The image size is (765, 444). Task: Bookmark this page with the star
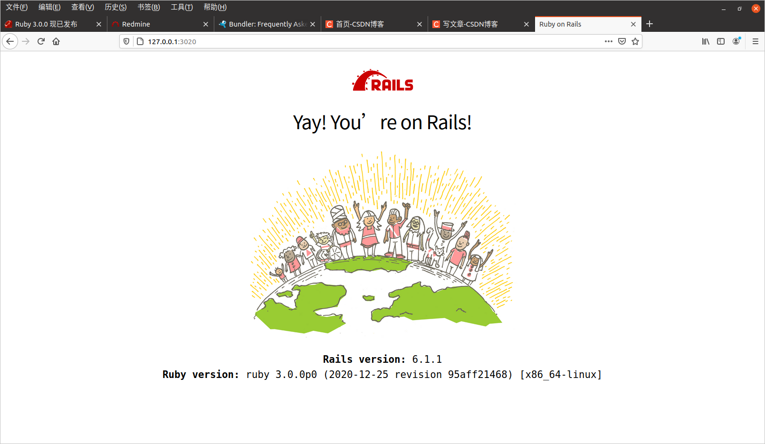[635, 41]
